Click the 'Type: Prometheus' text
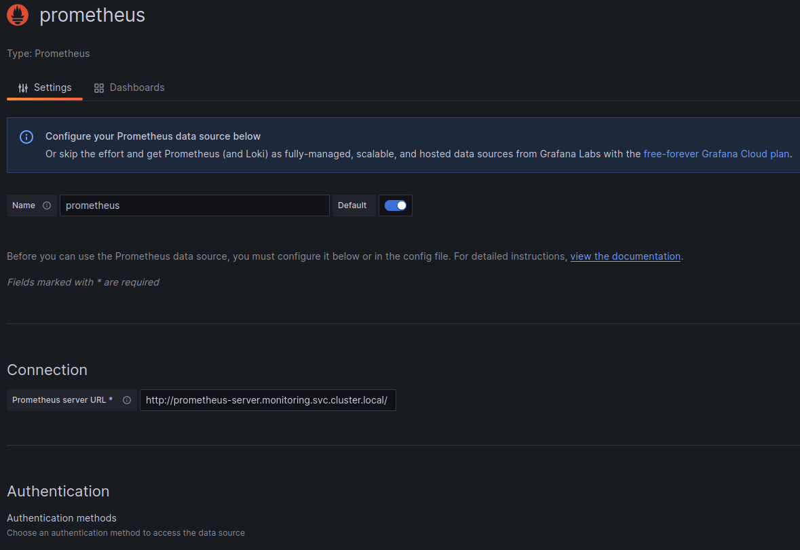Viewport: 800px width, 550px height. pyautogui.click(x=48, y=54)
